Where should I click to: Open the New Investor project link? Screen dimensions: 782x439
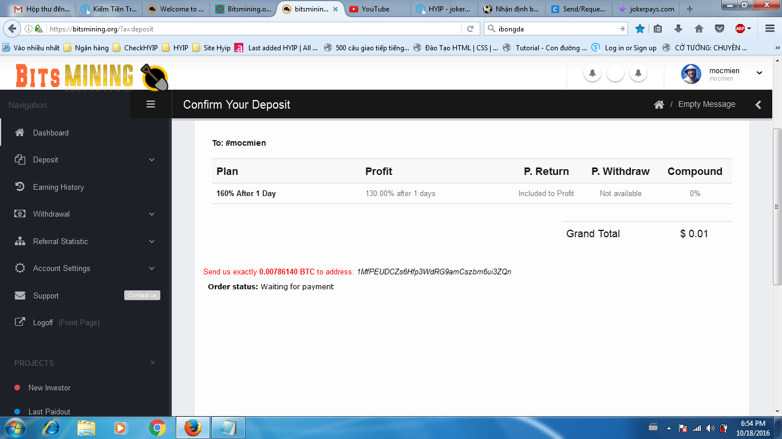pos(49,388)
